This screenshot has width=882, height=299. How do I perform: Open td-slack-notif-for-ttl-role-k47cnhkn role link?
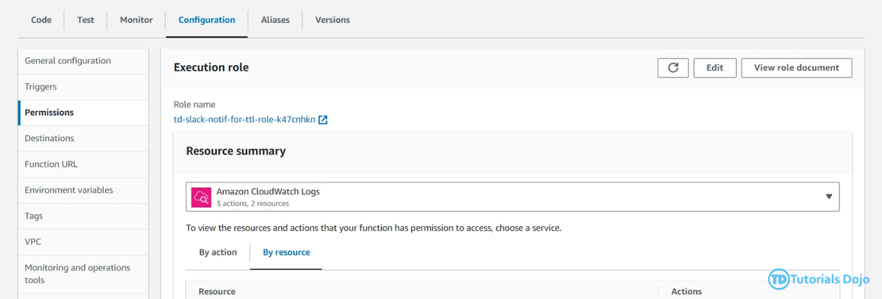(x=244, y=119)
